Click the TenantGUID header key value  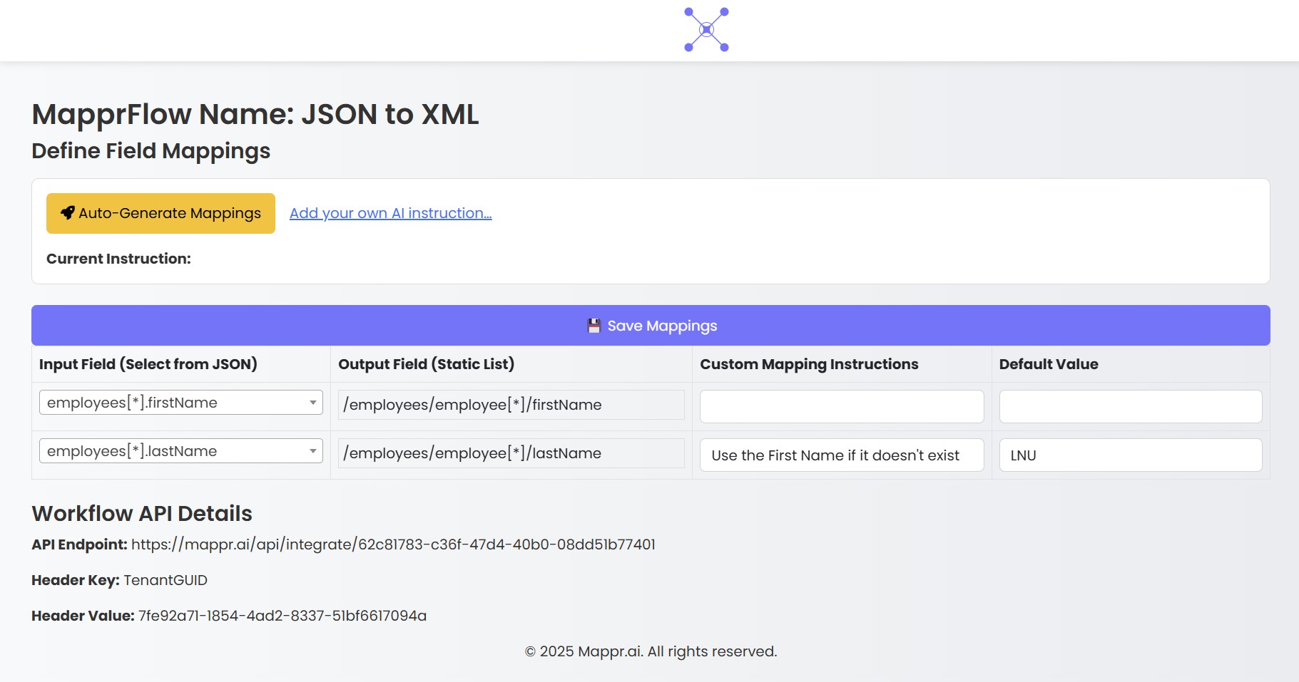165,580
